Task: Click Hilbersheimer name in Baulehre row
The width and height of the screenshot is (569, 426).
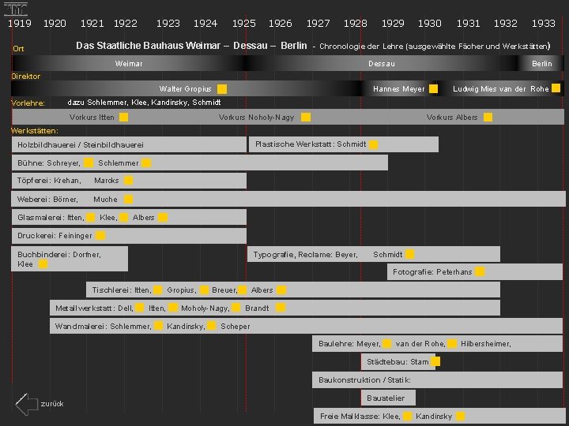Action: [485, 344]
